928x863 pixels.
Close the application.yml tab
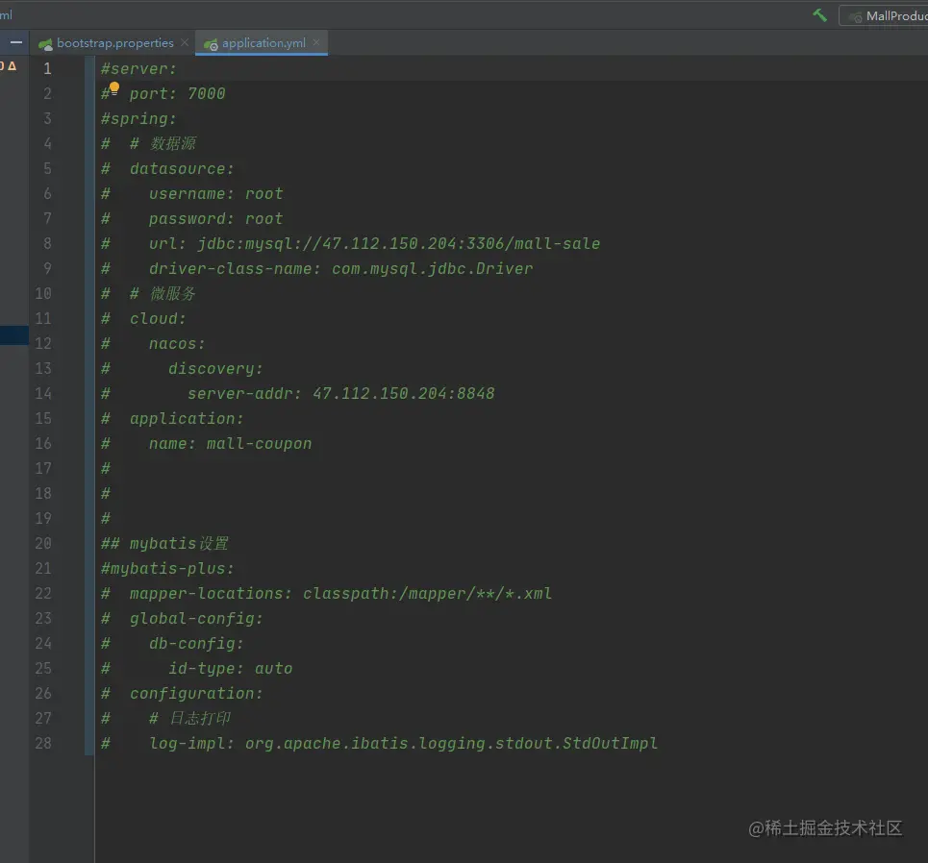click(x=316, y=42)
